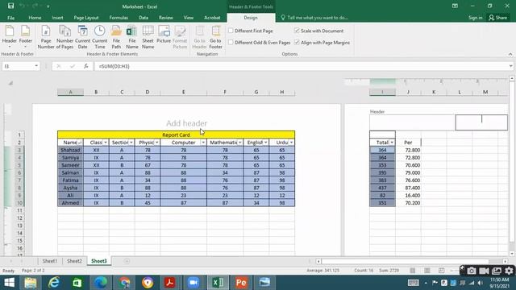The width and height of the screenshot is (516, 290).
Task: Open the Urdu column filter dropdown
Action: (x=291, y=143)
